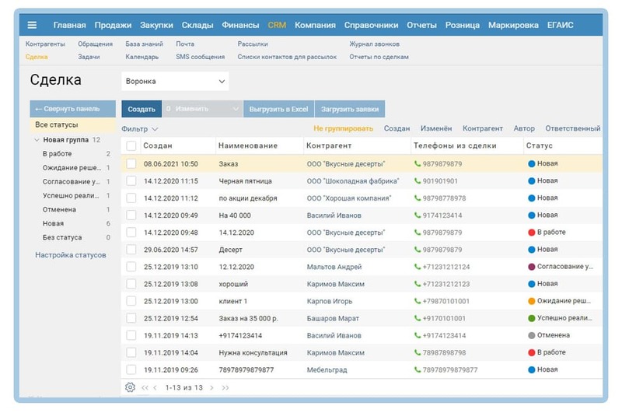Viewport: 622px width, 413px height.
Task: Call phone icon for +9170101001
Action: point(418,318)
